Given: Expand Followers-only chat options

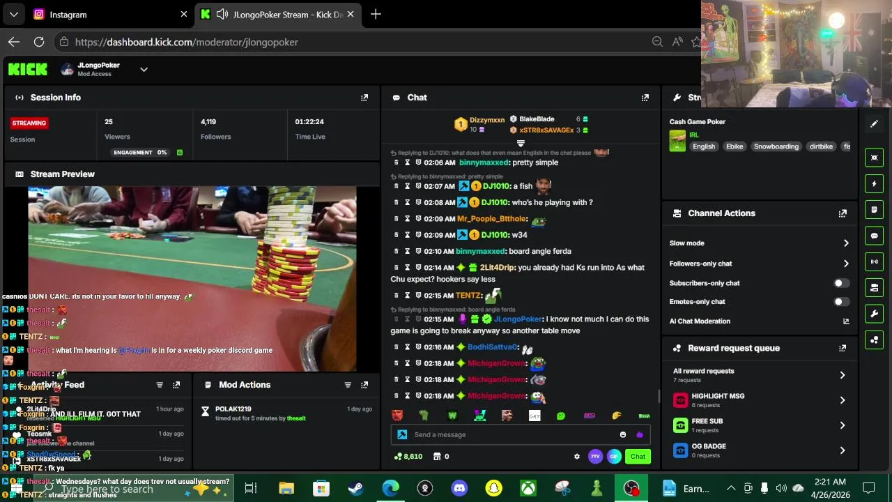Looking at the screenshot, I should click(846, 264).
